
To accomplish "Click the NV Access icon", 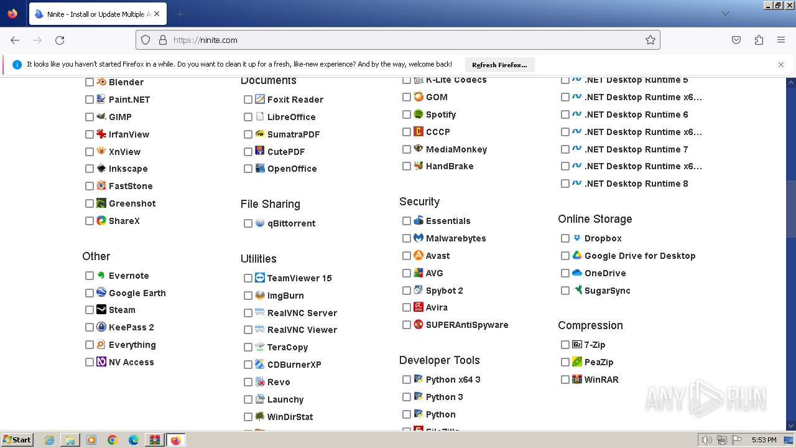I will [101, 362].
